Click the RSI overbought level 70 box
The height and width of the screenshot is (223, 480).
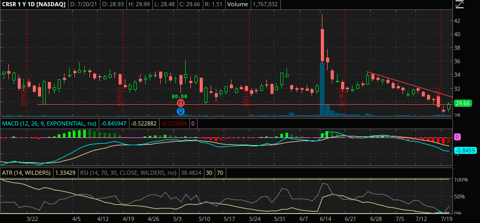point(220,173)
